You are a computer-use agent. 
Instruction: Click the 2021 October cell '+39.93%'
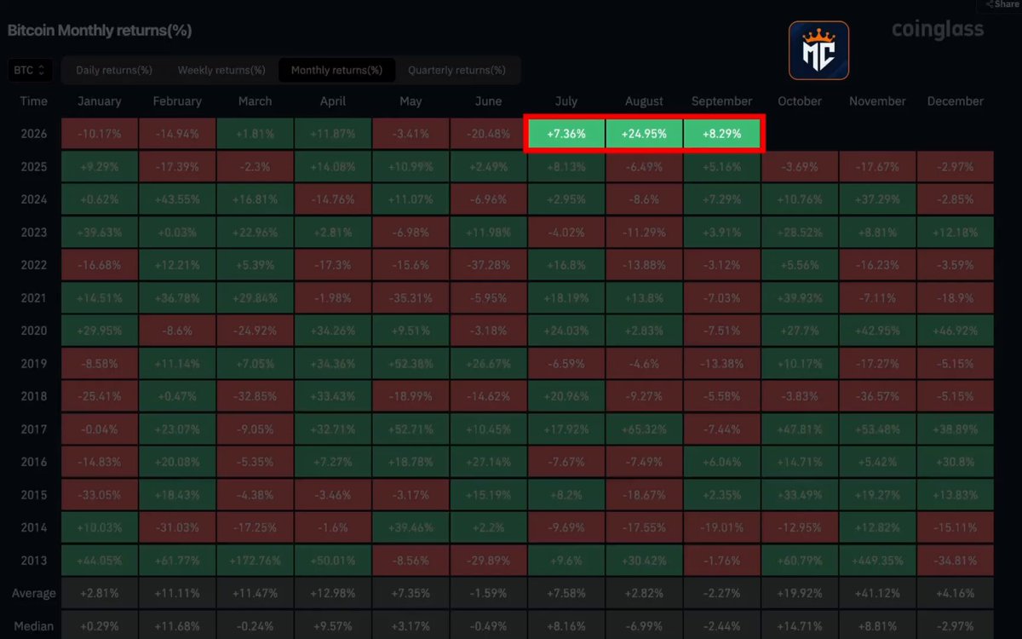[x=800, y=296]
